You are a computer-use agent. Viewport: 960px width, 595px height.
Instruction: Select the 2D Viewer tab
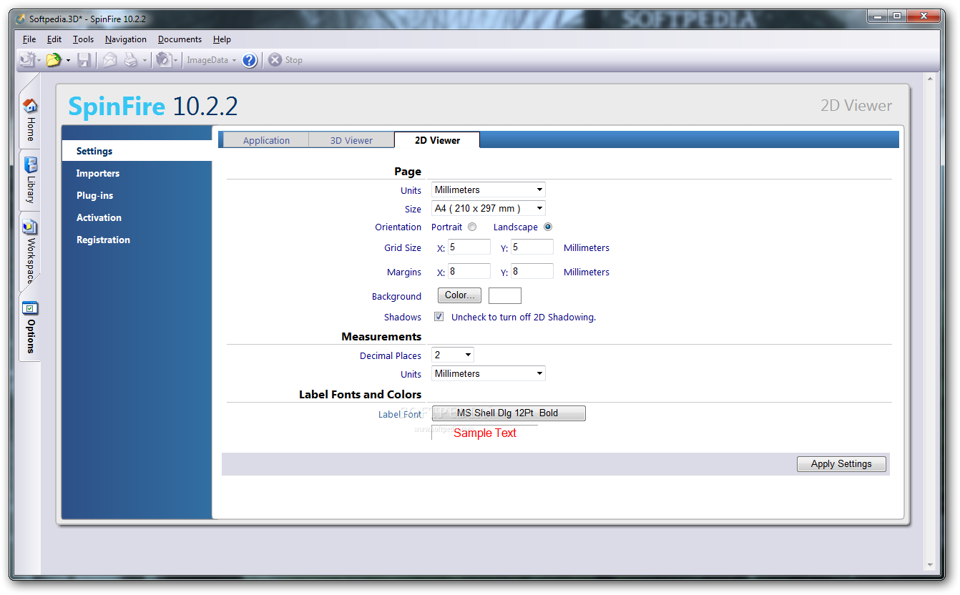[437, 140]
